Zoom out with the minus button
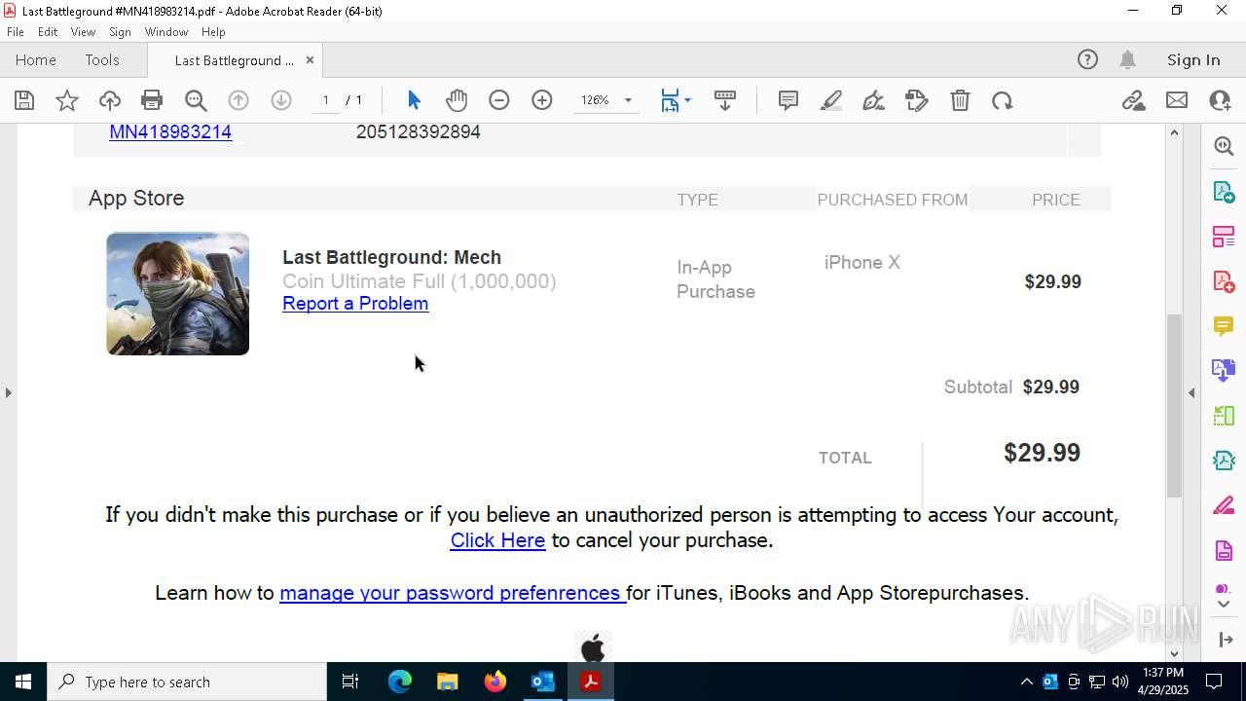Screen dimensions: 1246x701 point(499,100)
